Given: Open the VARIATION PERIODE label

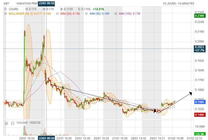Looking at the screenshot, I should [27, 3].
